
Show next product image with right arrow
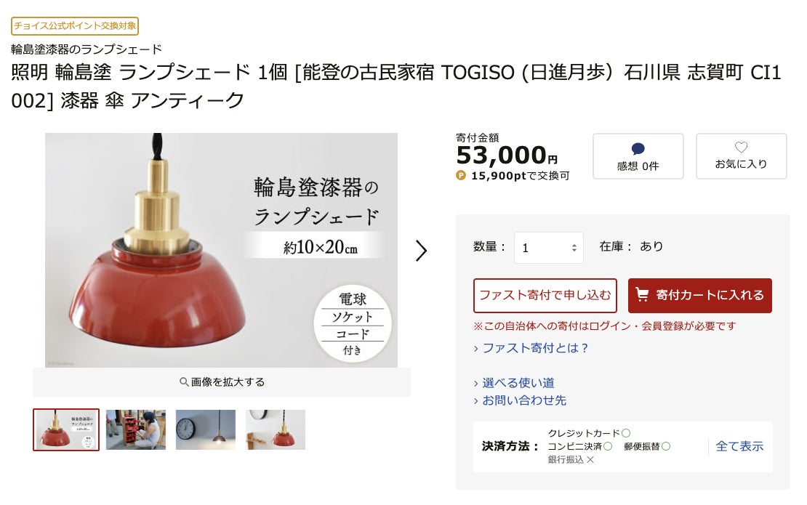[x=421, y=251]
